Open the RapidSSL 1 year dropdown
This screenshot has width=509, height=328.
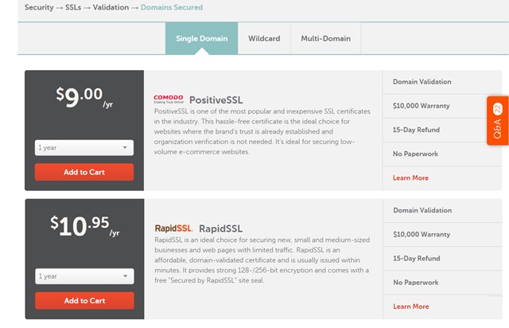point(84,276)
